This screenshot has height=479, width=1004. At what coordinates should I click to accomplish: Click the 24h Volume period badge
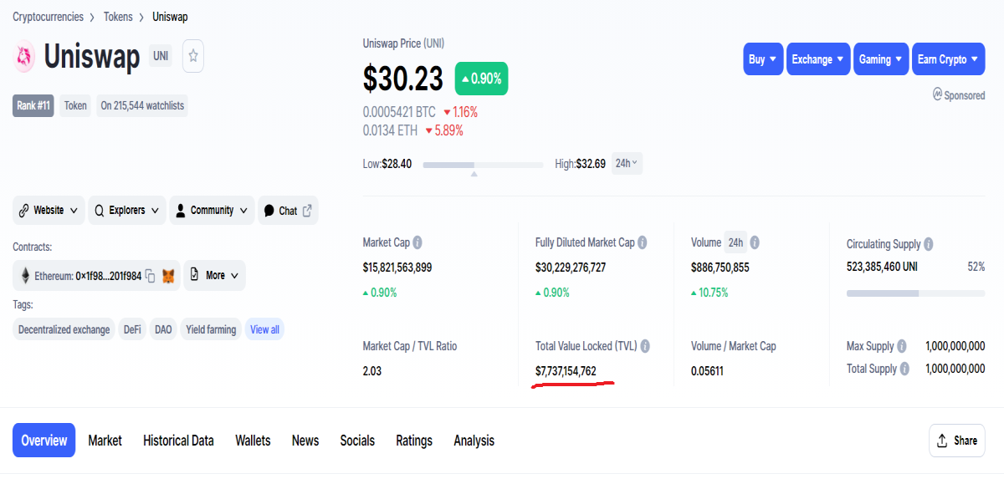click(735, 242)
